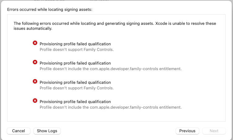
Task: Select the third "Provisioning profile failed qualification" title
Action: (x=75, y=83)
